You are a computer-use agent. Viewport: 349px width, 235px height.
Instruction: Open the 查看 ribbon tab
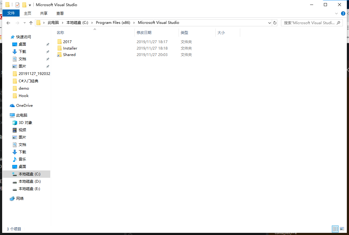60,13
